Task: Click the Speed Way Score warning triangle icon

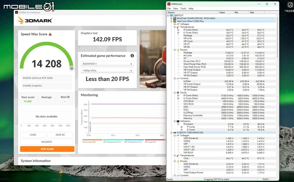Action: (50, 34)
